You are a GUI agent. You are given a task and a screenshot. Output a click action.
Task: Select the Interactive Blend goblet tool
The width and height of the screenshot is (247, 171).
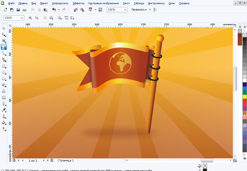4,104
